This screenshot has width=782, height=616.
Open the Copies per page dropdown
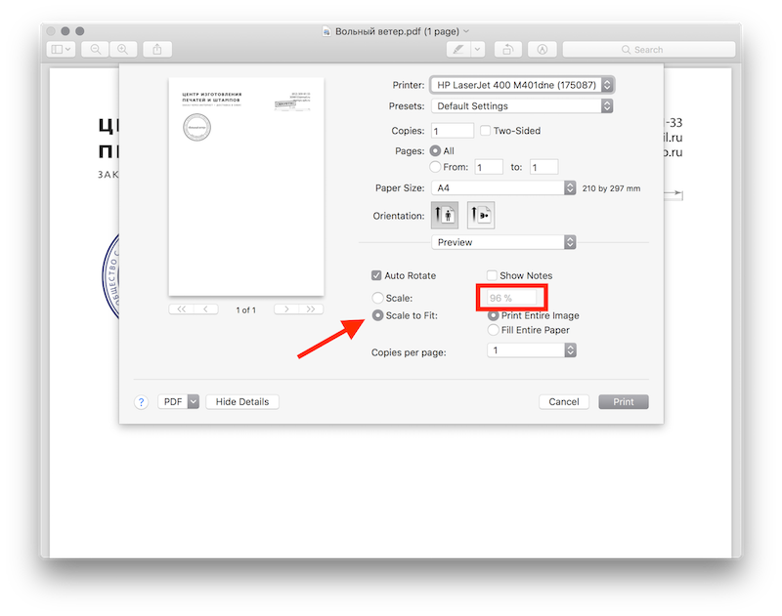531,350
